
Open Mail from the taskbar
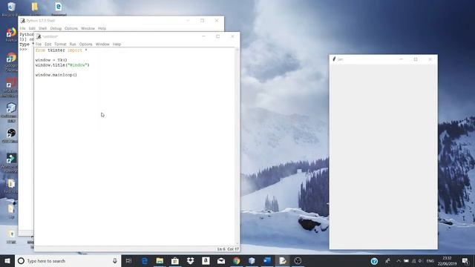pos(221,260)
